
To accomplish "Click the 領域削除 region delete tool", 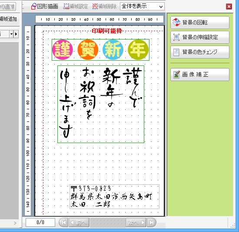I will pyautogui.click(x=104, y=7).
